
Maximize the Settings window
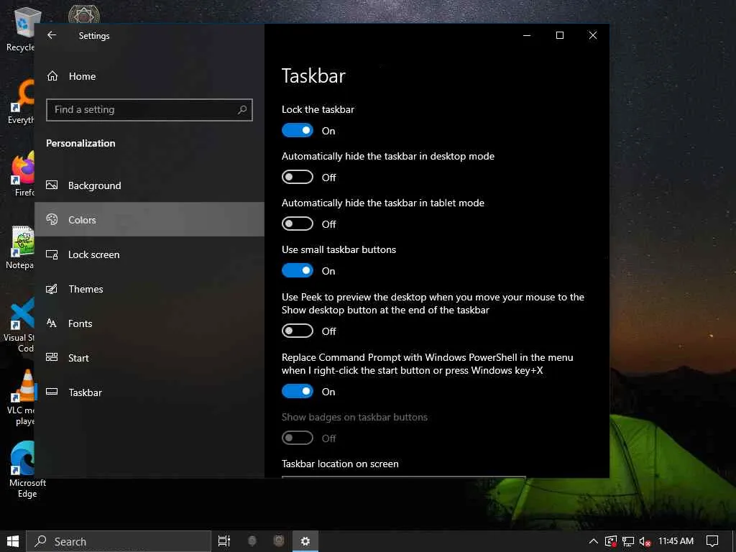pos(559,35)
